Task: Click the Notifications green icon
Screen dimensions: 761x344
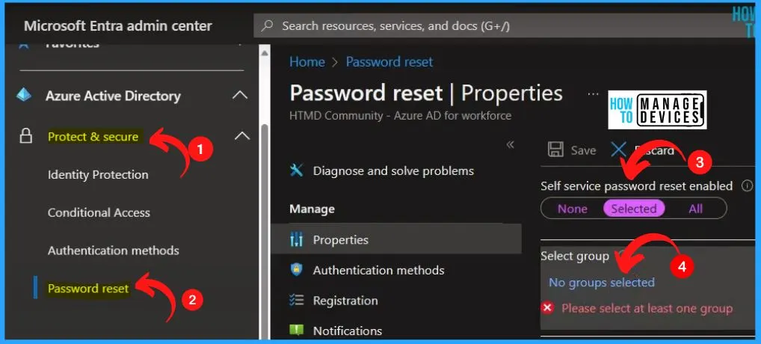Action: tap(297, 331)
